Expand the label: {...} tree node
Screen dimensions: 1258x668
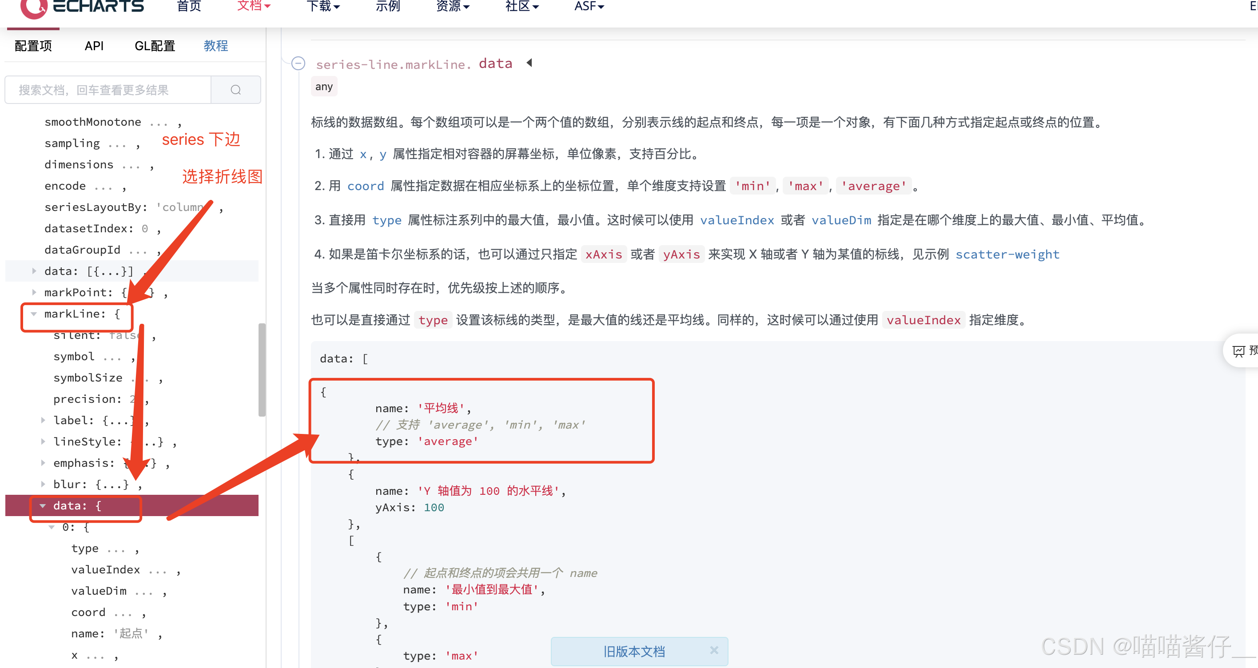tap(43, 421)
